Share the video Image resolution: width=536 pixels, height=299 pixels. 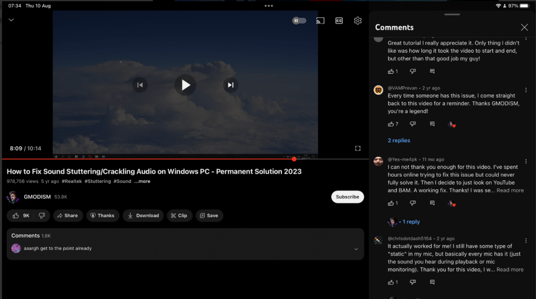(x=68, y=215)
